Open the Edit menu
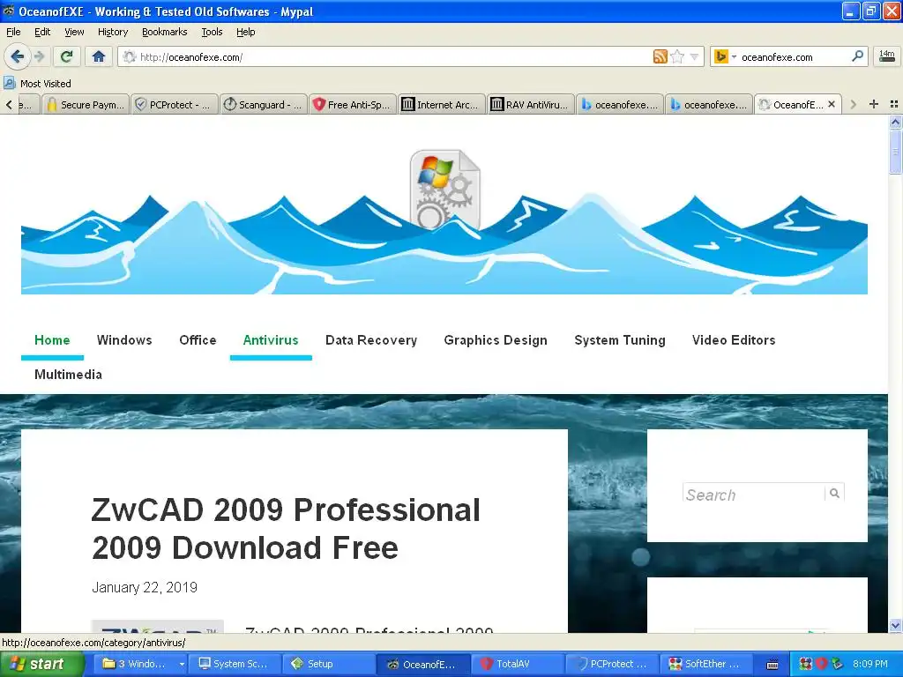Screen dimensions: 903x677 coord(42,32)
